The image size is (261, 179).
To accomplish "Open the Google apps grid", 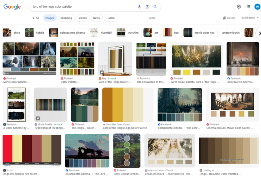I will pyautogui.click(x=248, y=7).
